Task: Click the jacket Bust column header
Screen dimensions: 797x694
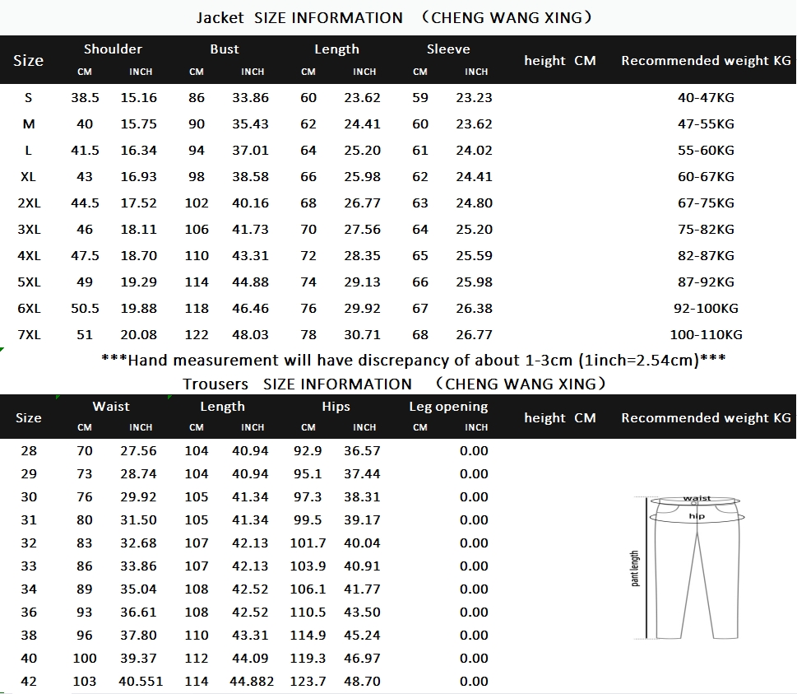Action: (225, 49)
